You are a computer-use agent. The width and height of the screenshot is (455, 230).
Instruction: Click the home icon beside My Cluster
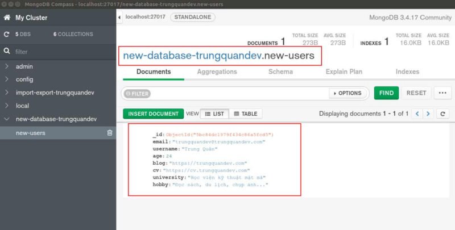[7, 18]
